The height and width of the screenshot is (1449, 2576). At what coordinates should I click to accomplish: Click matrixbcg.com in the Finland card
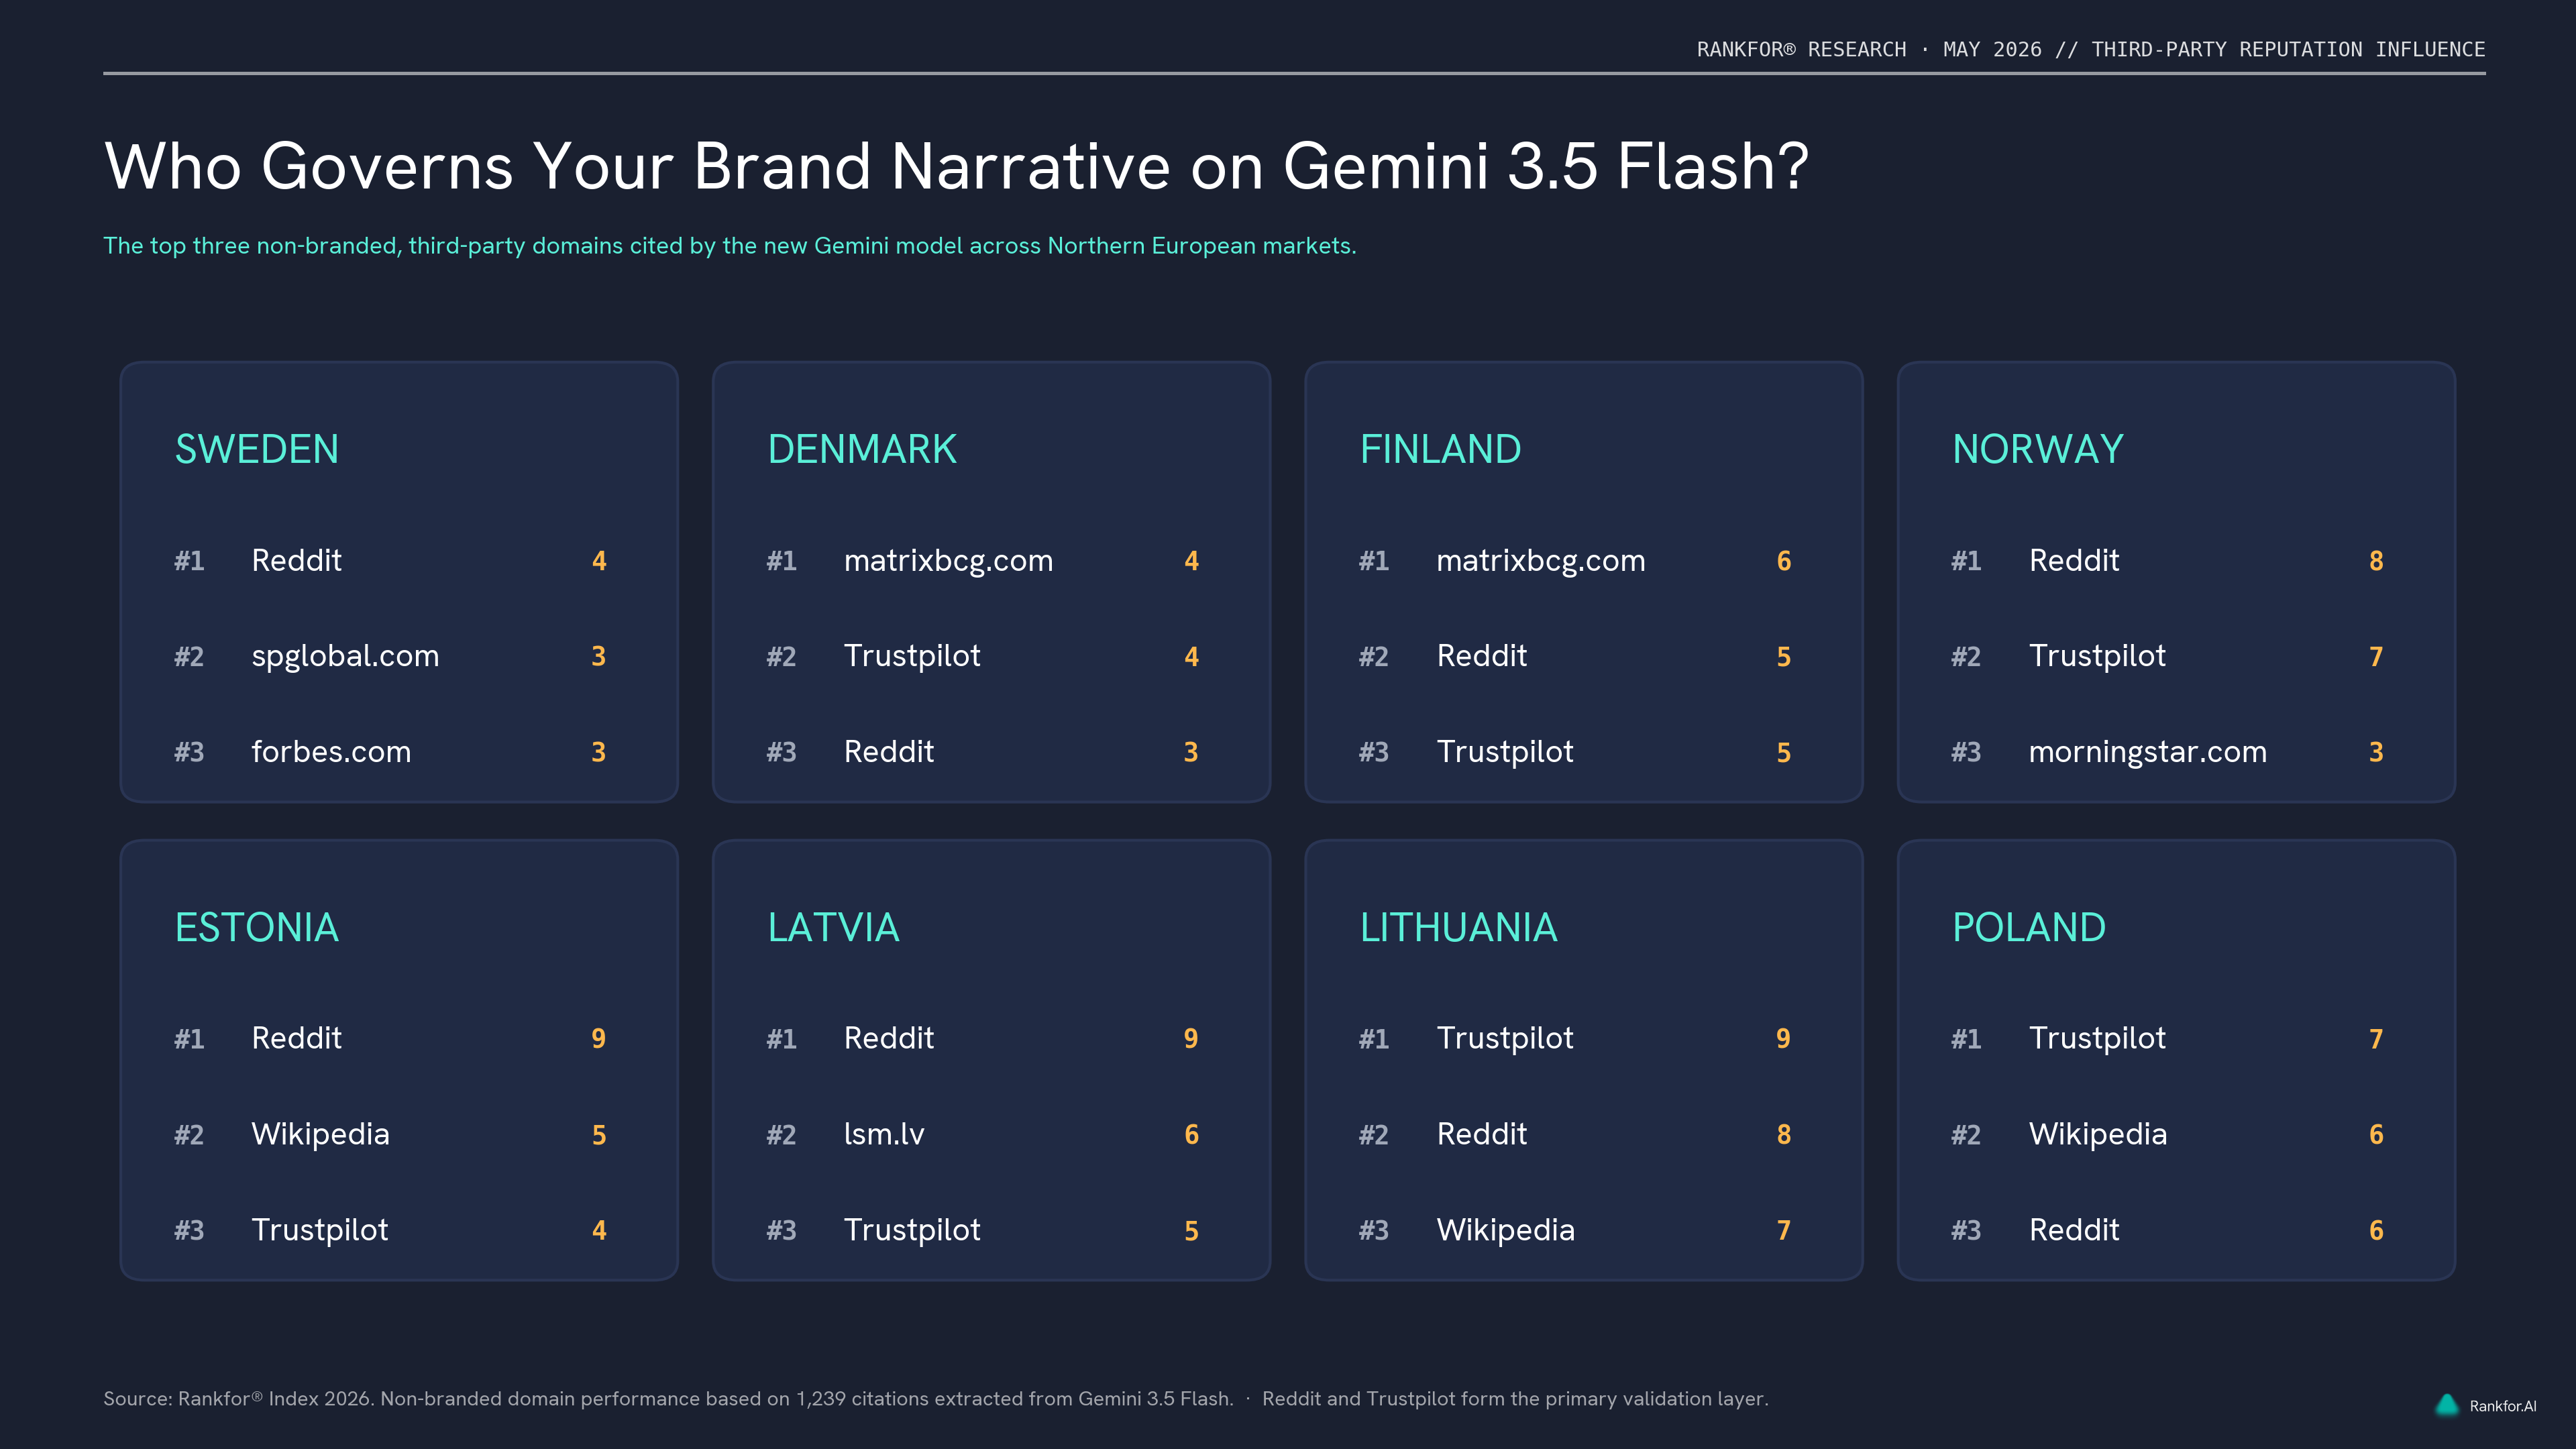[1541, 561]
